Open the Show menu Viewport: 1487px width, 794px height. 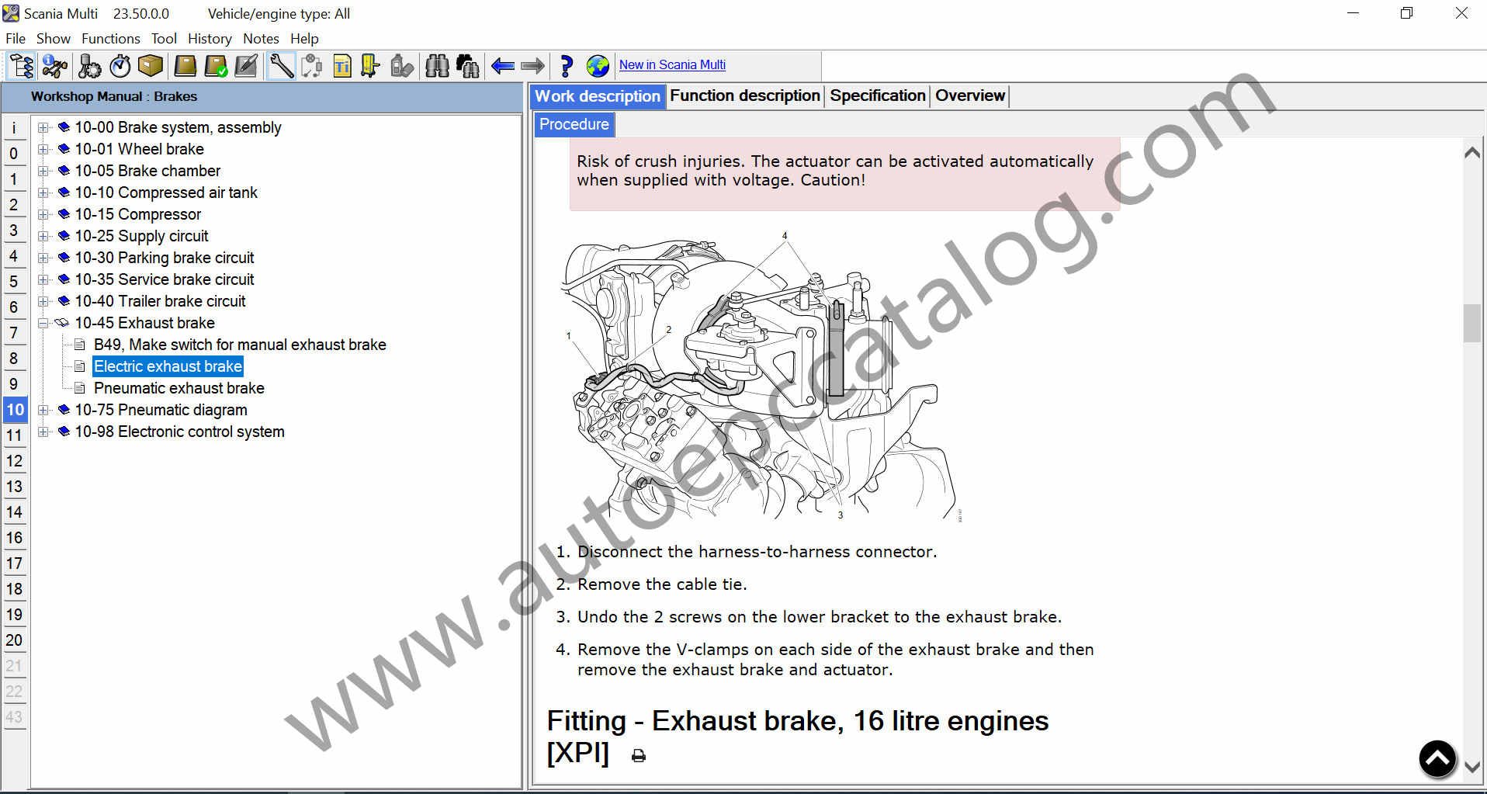click(x=54, y=39)
